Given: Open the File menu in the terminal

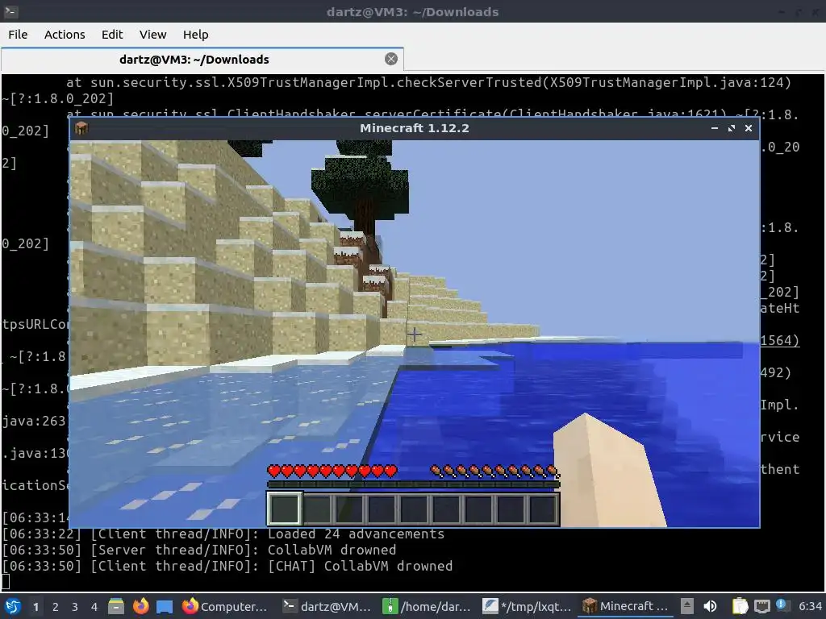Looking at the screenshot, I should [x=18, y=35].
